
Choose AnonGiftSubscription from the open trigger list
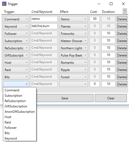tap(20, 112)
